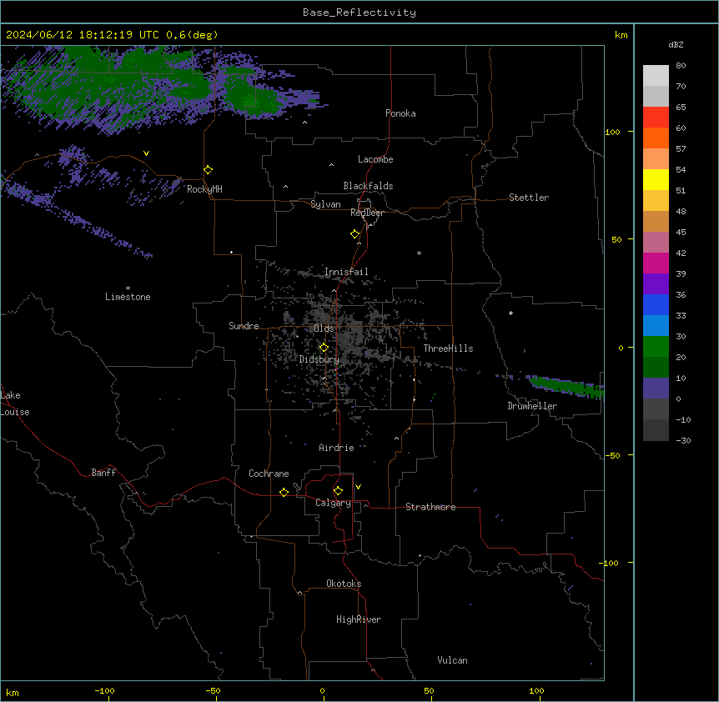Viewport: 719px width, 702px height.
Task: Click the Banff label
Action: tap(103, 473)
